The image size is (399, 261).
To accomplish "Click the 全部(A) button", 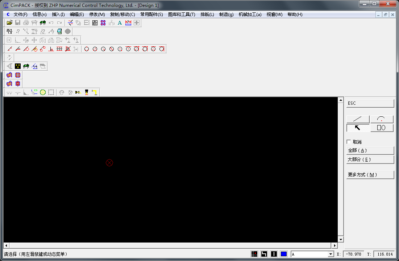I will [x=370, y=150].
